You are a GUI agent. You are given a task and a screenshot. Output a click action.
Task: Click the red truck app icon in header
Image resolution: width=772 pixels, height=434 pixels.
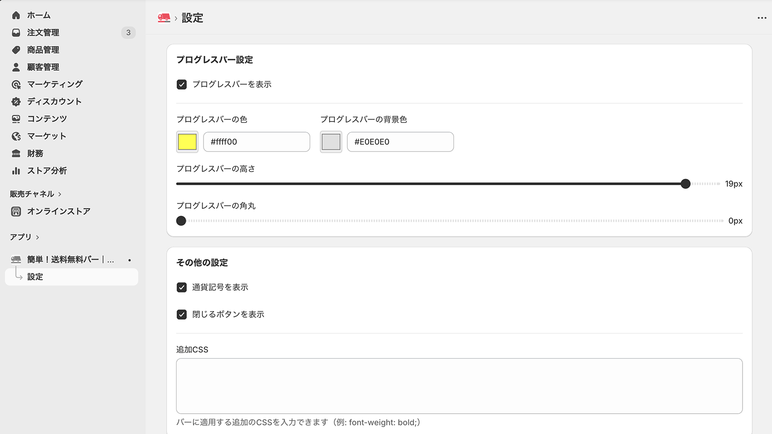point(164,18)
